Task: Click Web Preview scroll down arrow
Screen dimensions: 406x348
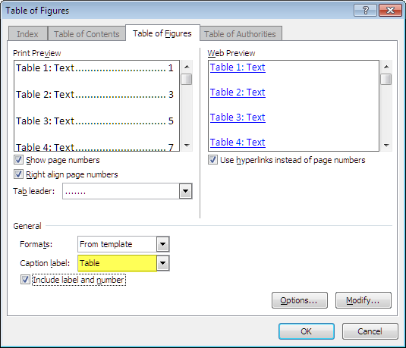Action: [x=386, y=146]
